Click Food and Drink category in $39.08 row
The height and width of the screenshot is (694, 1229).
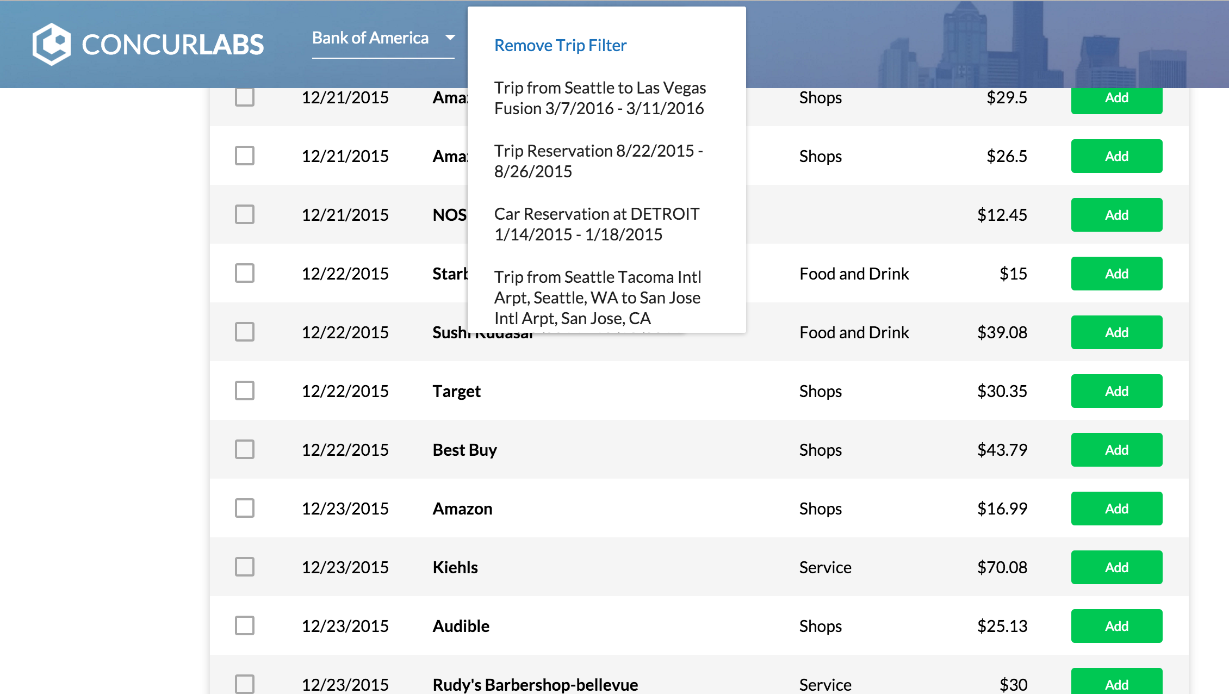tap(854, 332)
